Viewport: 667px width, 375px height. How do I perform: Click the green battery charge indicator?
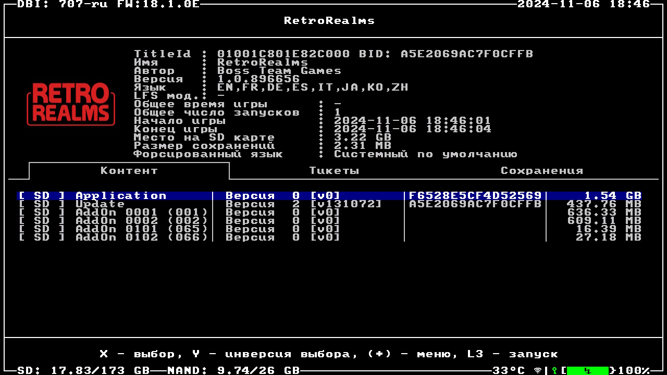pyautogui.click(x=587, y=370)
